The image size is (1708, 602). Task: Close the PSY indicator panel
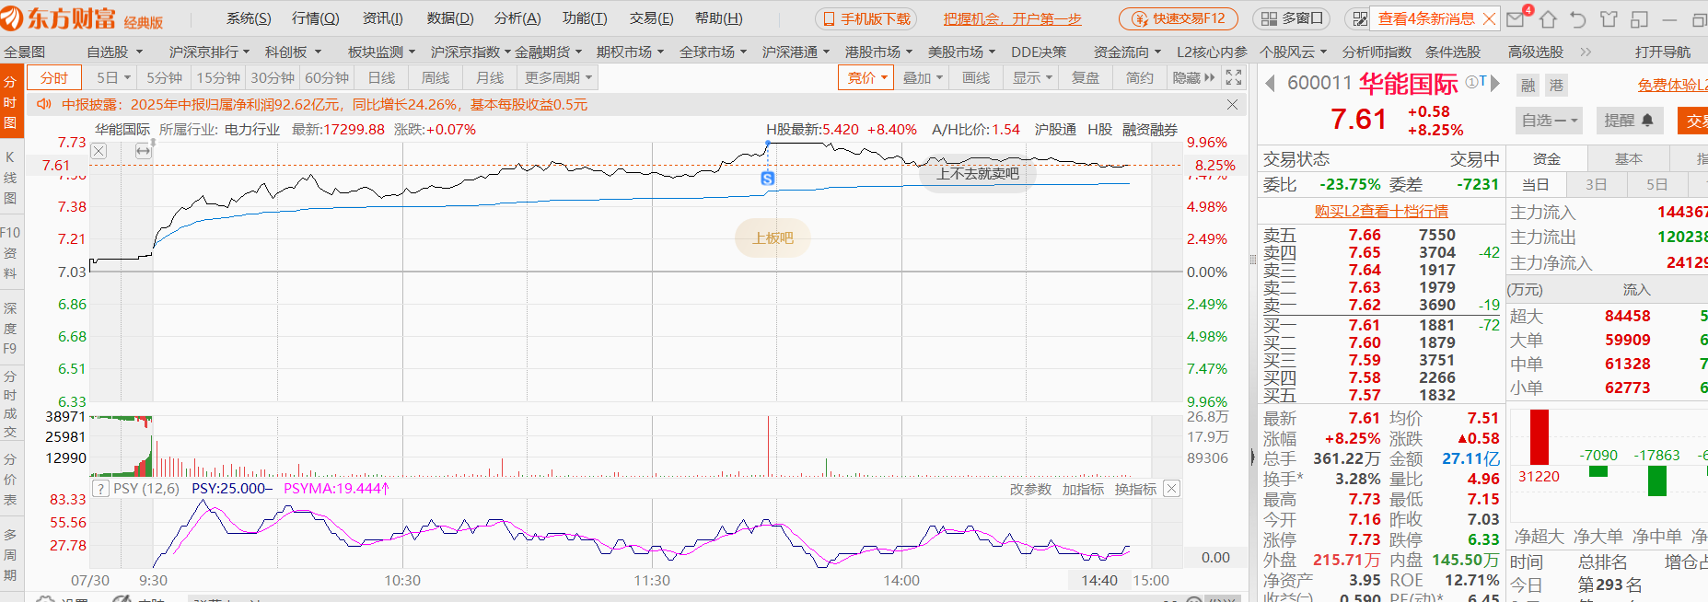(1171, 489)
